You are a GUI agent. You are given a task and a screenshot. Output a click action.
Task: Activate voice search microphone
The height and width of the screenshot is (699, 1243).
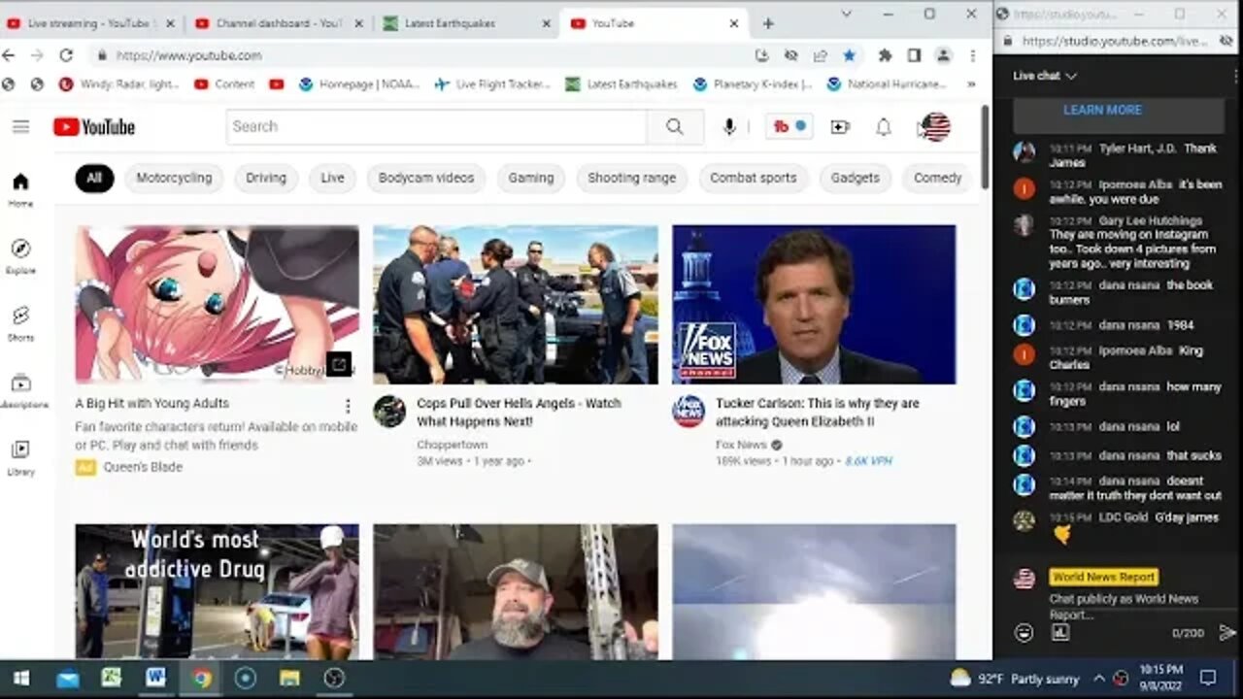[x=729, y=126]
